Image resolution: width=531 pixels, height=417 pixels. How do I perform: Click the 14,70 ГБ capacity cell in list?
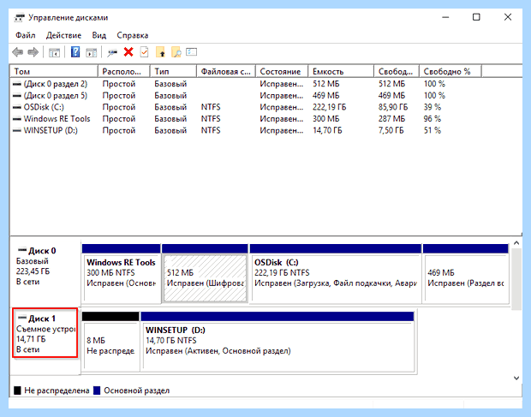[327, 131]
